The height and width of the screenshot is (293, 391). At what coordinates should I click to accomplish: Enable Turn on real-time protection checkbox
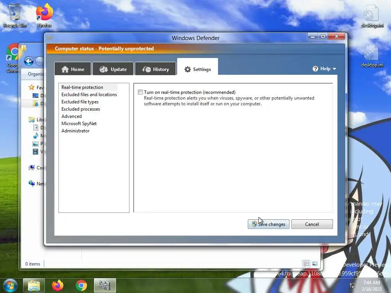(x=141, y=92)
